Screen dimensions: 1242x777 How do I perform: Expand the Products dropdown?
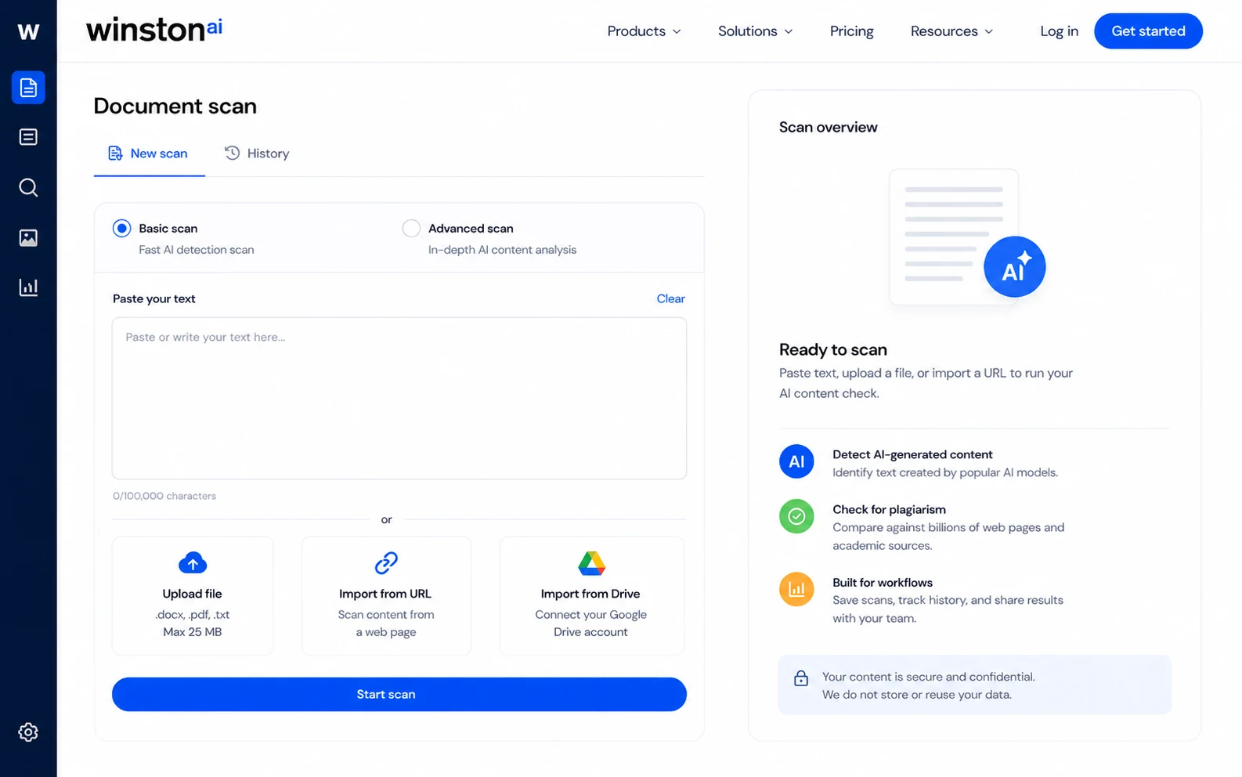tap(644, 31)
